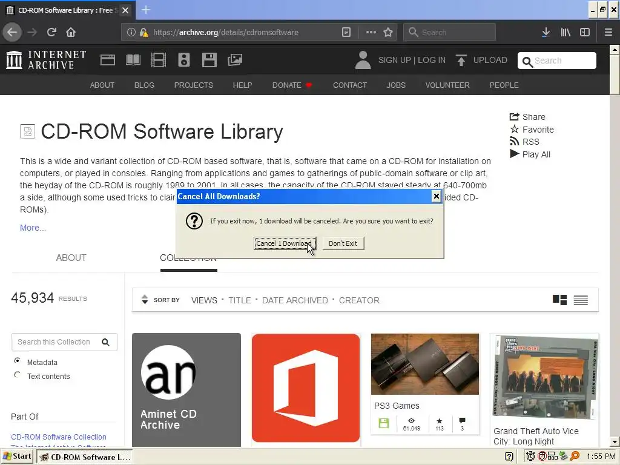This screenshot has height=465, width=620.
Task: Click the collection search magnifier button
Action: [105, 342]
